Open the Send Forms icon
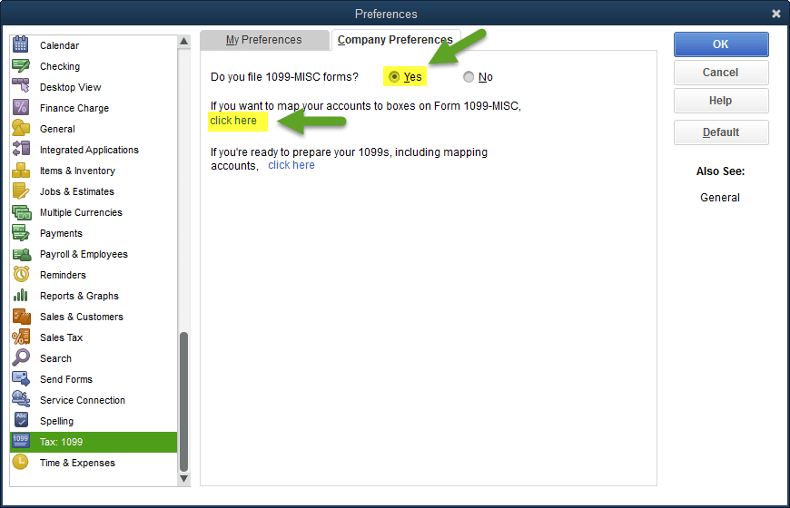This screenshot has height=508, width=790. (x=20, y=379)
